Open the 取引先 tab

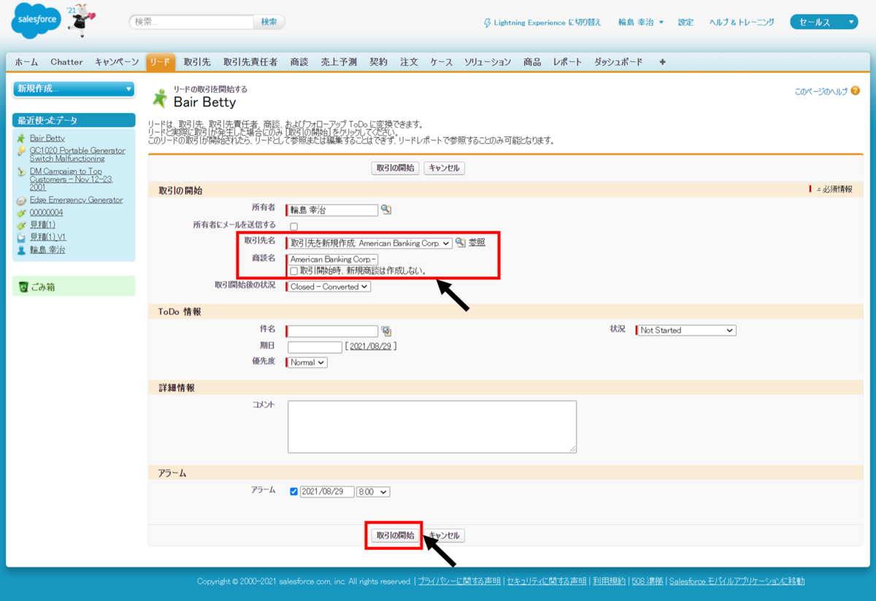click(x=197, y=62)
